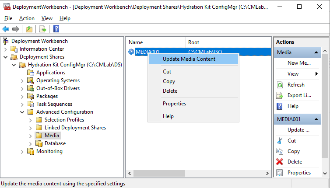Click the green Refresh icon in Actions

click(x=280, y=85)
